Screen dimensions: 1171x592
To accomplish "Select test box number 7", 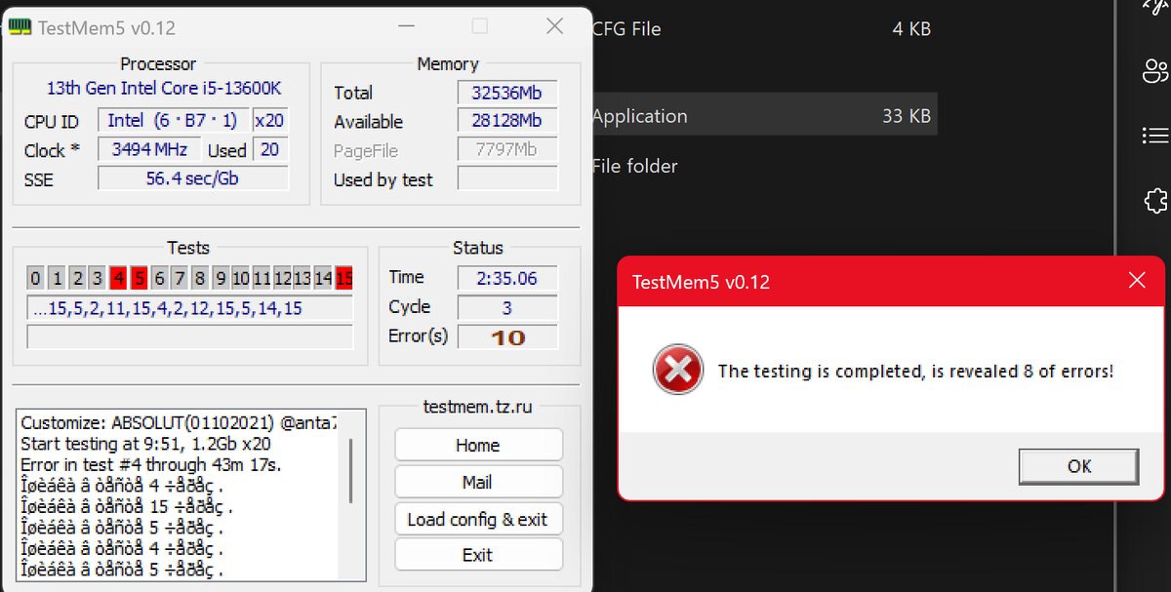I will (x=180, y=278).
